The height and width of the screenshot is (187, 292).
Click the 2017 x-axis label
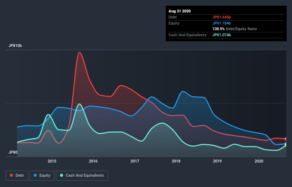[x=135, y=161]
